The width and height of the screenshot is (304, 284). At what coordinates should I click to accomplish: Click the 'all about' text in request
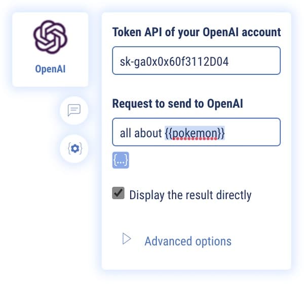click(x=141, y=133)
